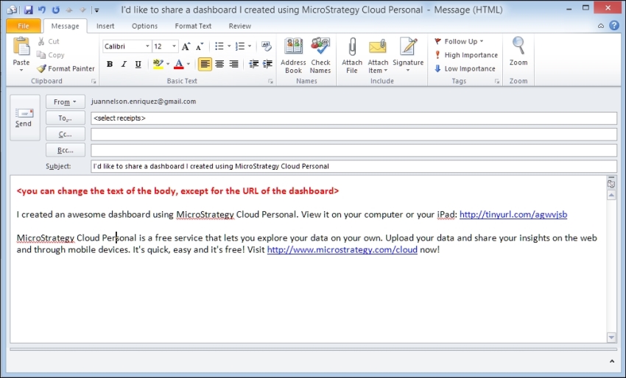Expand the highlight color dropdown arrow
The image size is (626, 378).
pos(168,64)
